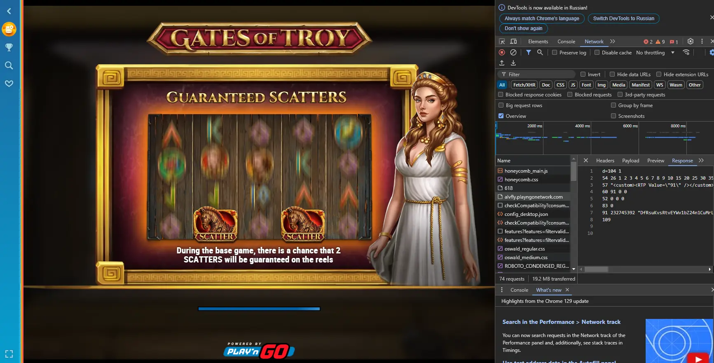The width and height of the screenshot is (714, 363).
Task: Check Hide extension URLs
Action: point(659,75)
